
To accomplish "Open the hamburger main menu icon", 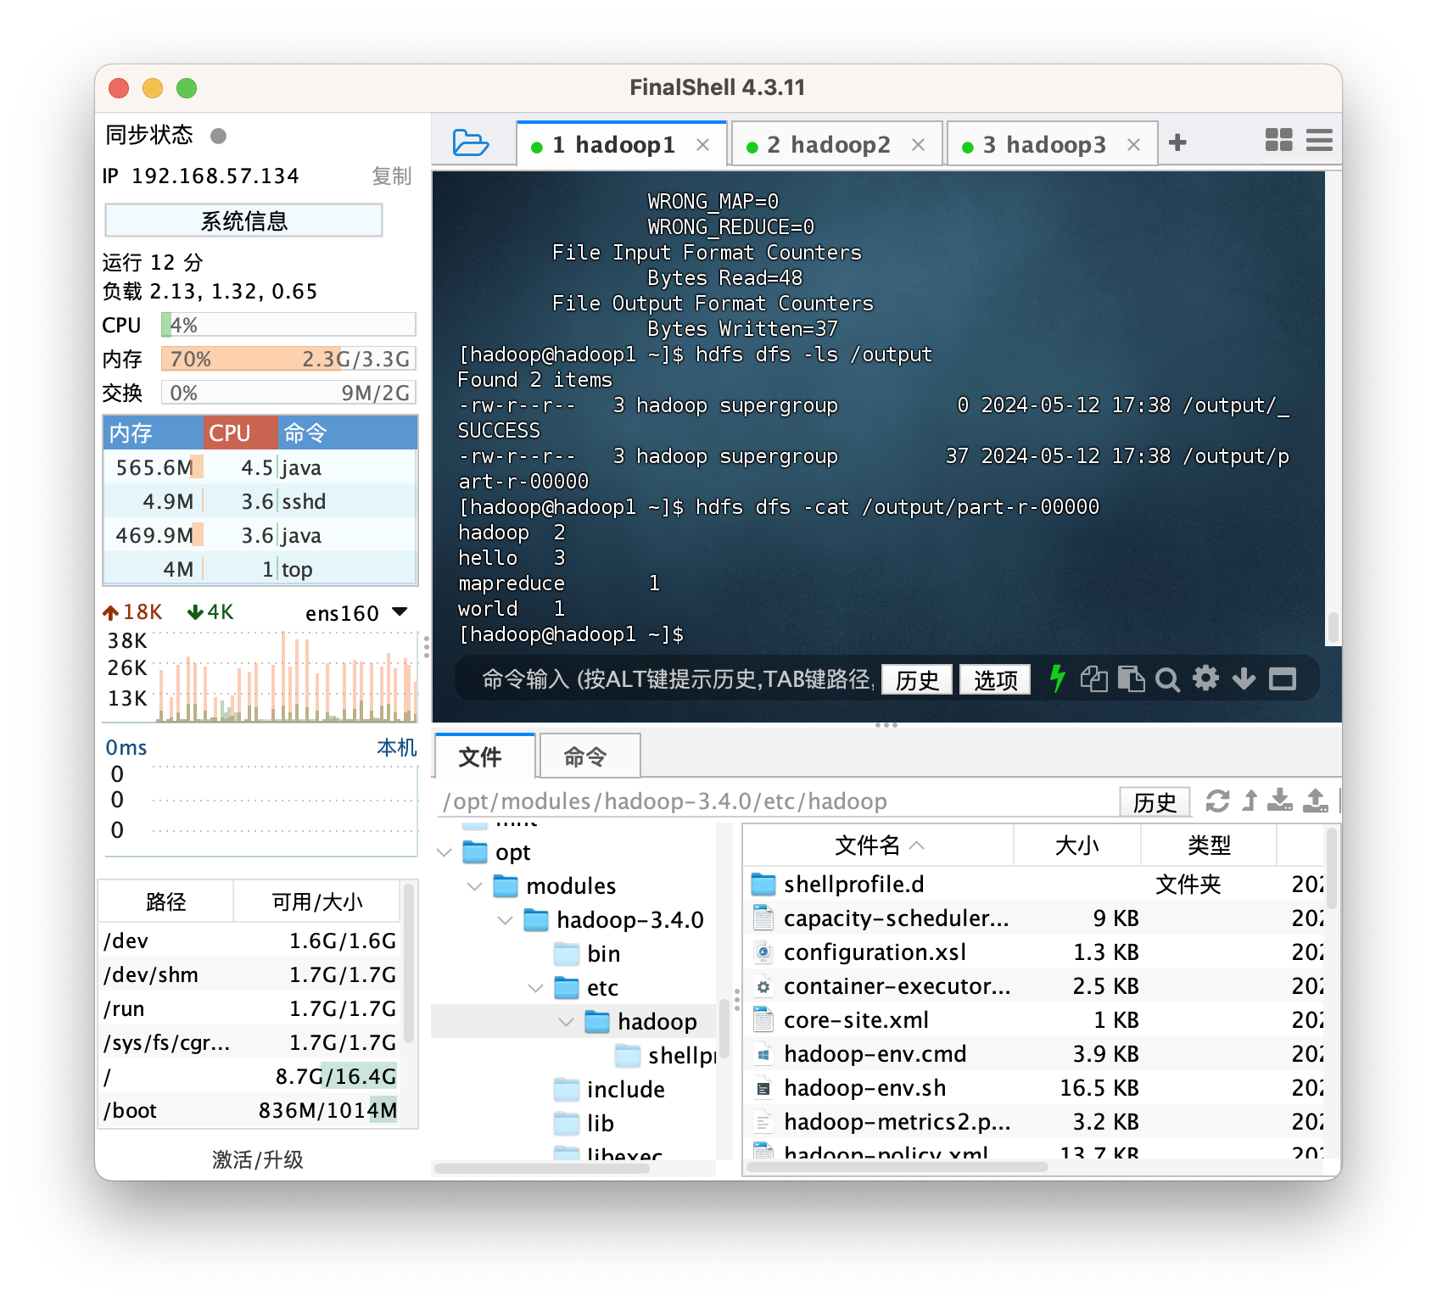I will tap(1319, 140).
